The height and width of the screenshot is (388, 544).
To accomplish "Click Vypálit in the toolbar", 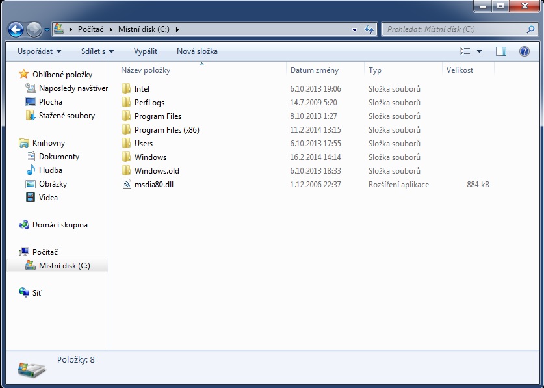I will (x=146, y=51).
